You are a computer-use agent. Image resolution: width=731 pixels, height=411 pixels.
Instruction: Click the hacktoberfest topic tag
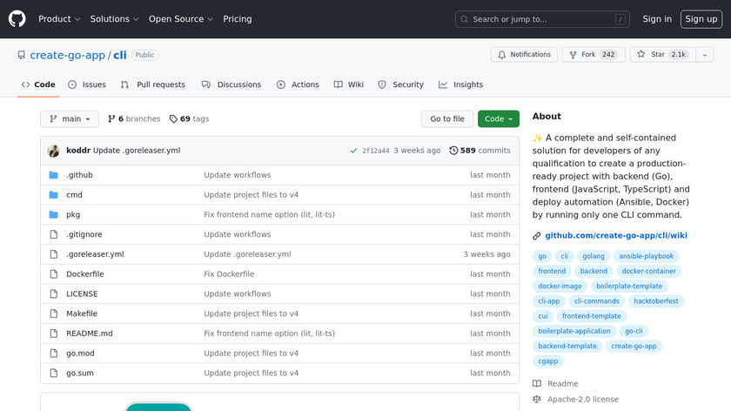coord(655,301)
